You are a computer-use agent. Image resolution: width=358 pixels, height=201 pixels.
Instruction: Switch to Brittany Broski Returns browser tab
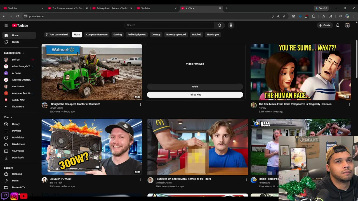(112, 8)
